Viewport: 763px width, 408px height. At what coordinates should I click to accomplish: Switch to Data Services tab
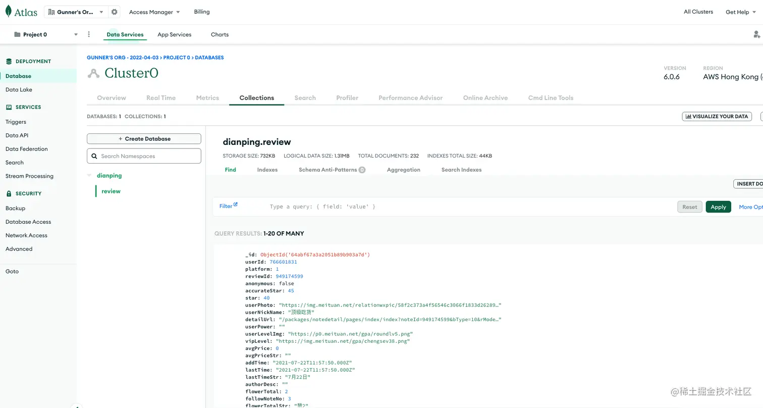coord(125,34)
